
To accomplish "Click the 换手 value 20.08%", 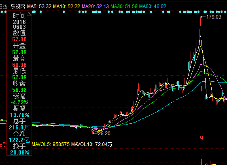I will (20, 152).
